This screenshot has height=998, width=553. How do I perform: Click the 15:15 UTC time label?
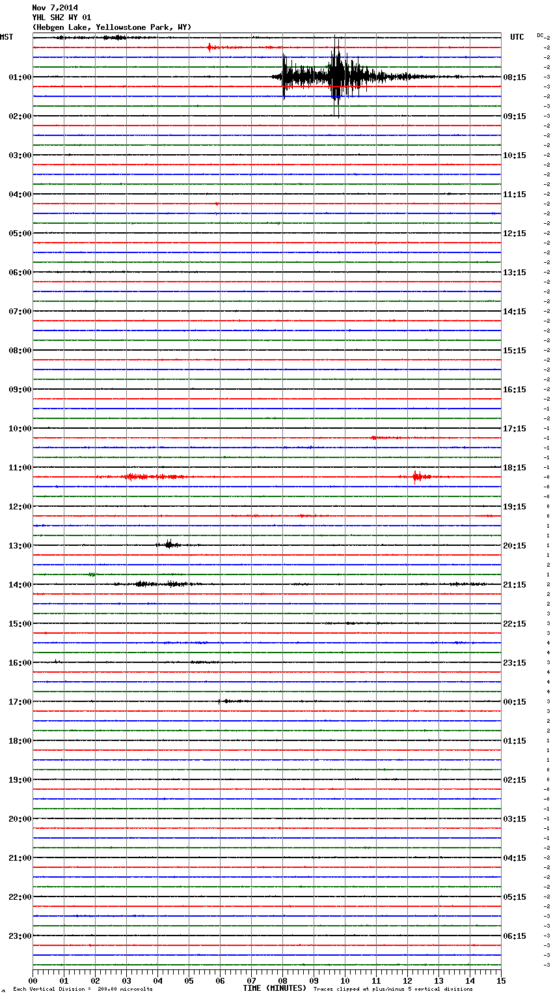pos(515,351)
